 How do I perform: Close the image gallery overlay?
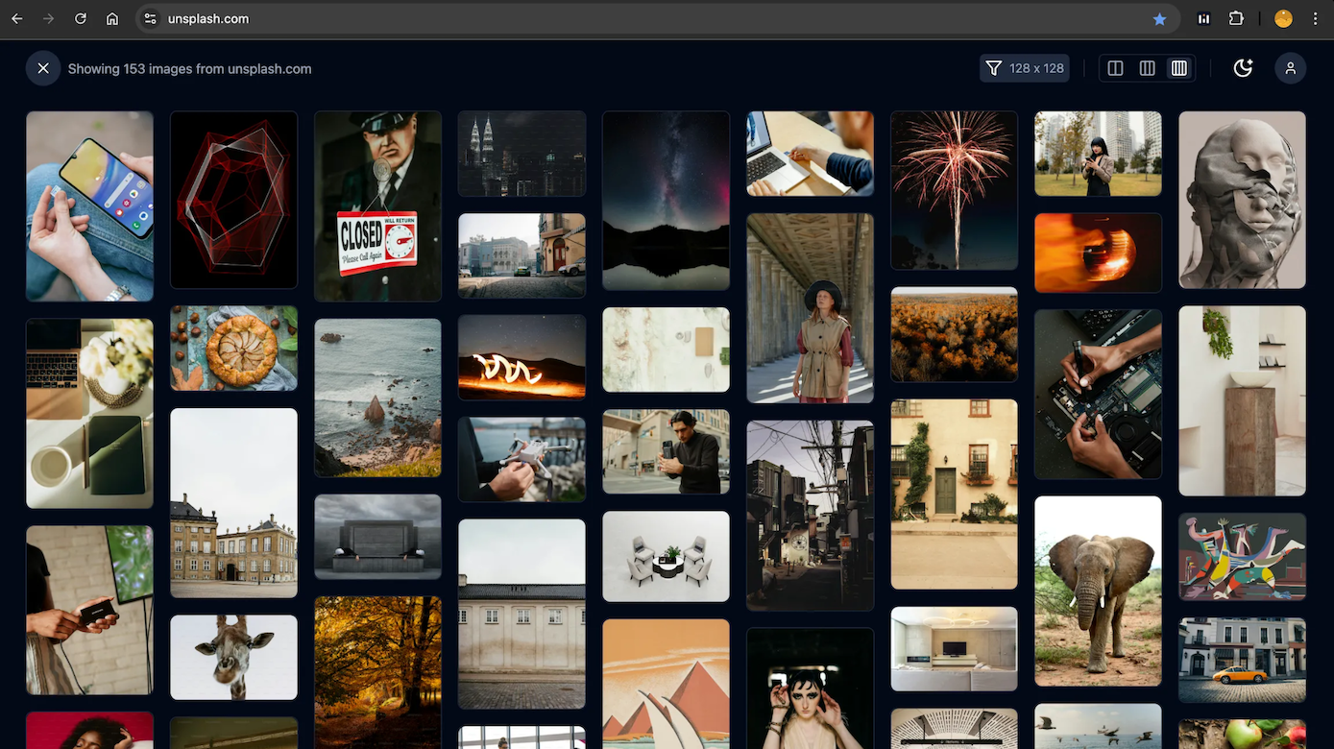pyautogui.click(x=43, y=68)
